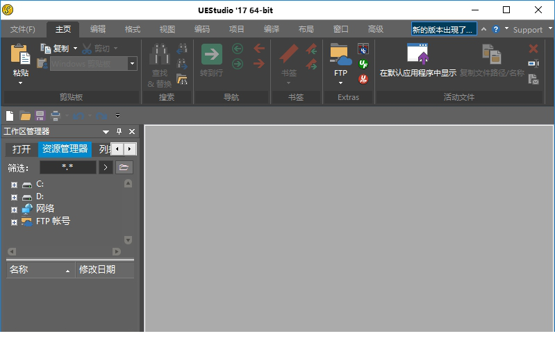
Task: Click the email file icon in 活动文件
Action: pos(533,79)
